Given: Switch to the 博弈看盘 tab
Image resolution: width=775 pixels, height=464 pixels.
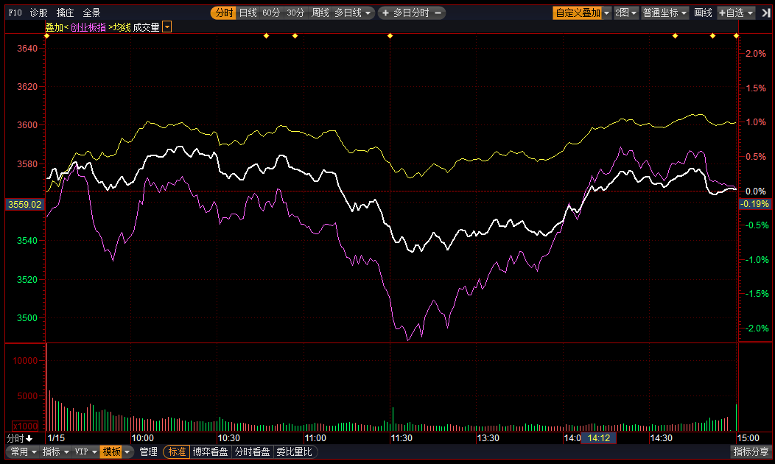Looking at the screenshot, I should point(211,451).
